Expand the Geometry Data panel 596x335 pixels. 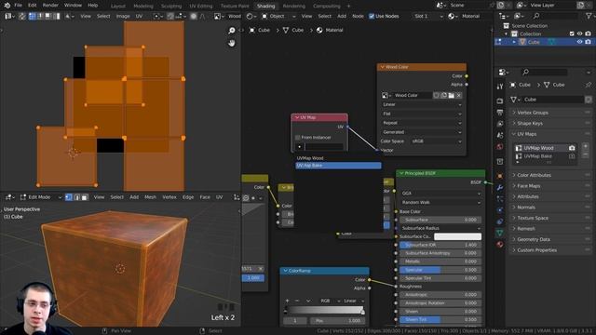coord(549,239)
